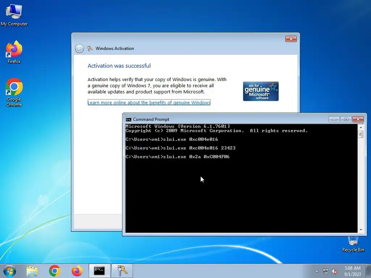Launch Firefox from the taskbar
Viewport: 371px width, 278px height.
[77, 271]
